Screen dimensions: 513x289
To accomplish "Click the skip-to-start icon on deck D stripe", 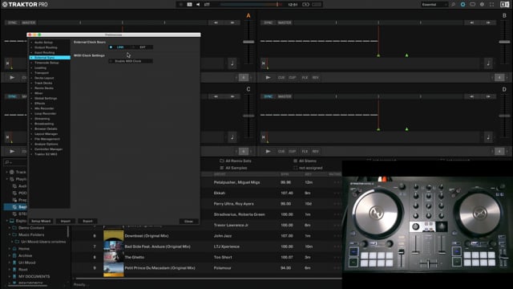I will (x=263, y=137).
